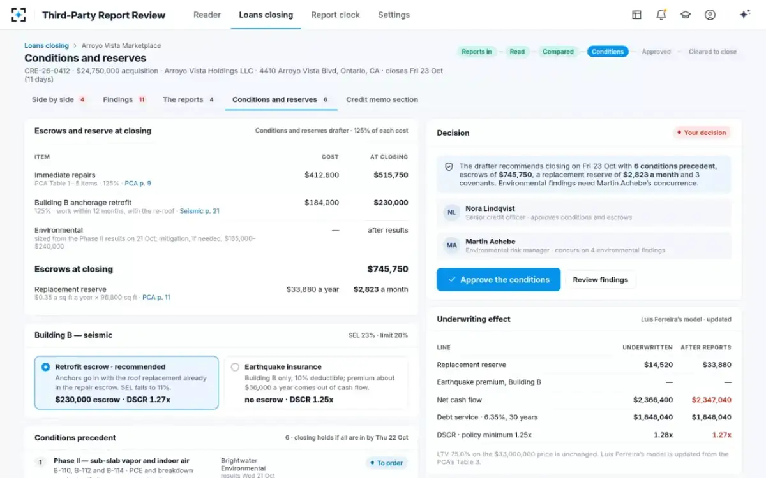Click the red DSCR value 1.27x

coord(721,435)
